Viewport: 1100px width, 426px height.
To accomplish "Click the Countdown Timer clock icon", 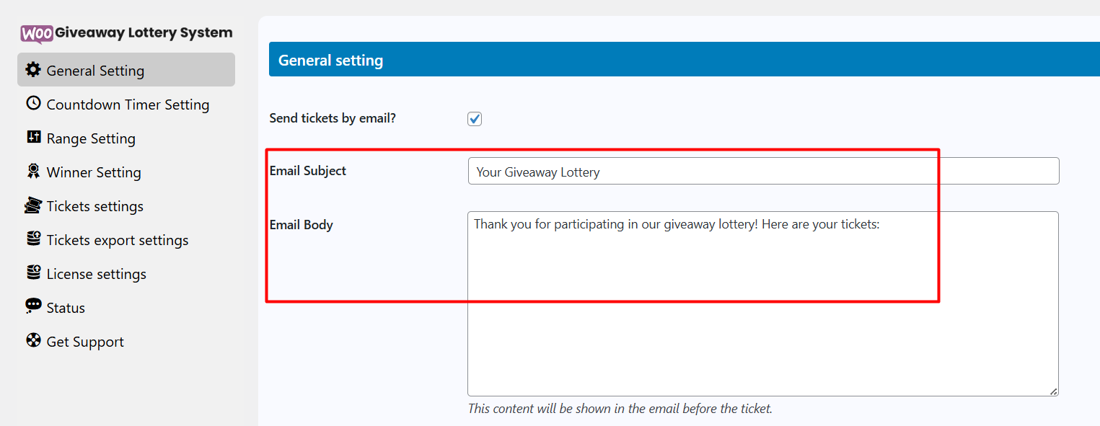I will (33, 103).
